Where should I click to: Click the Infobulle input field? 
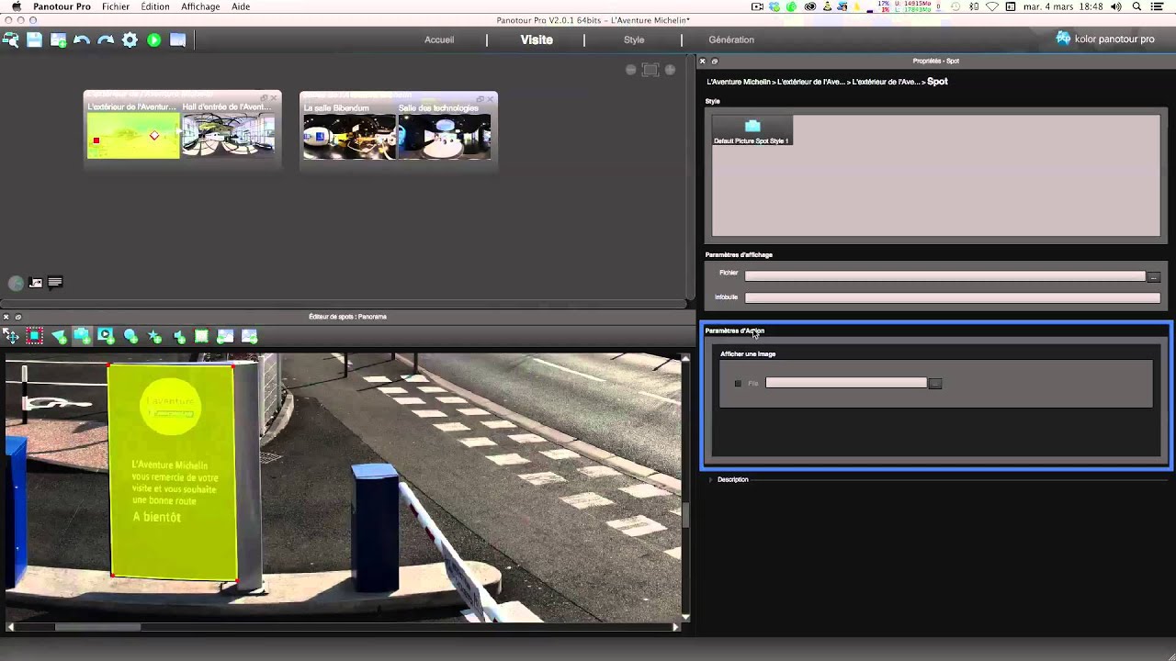953,297
